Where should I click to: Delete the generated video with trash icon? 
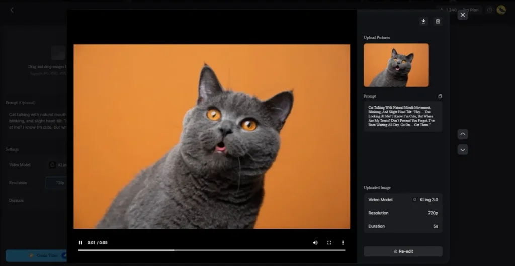(438, 21)
